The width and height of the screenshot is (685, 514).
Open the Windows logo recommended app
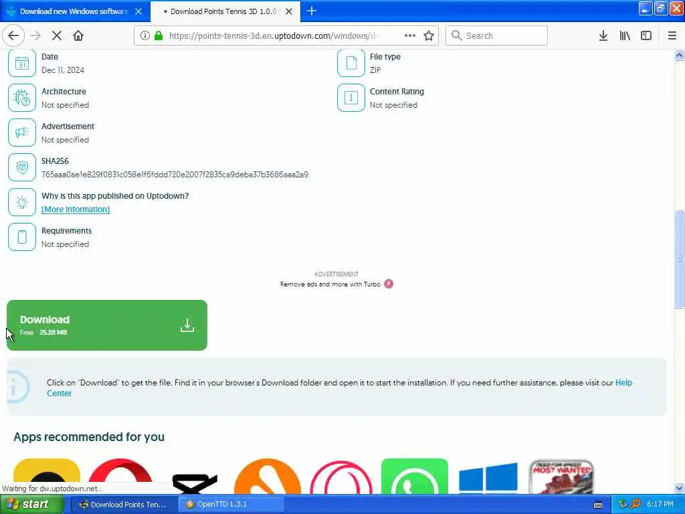[x=488, y=478]
